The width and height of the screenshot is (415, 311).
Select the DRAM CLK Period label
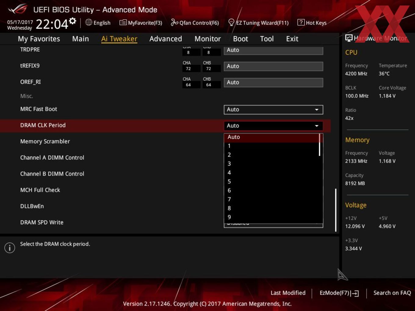43,125
